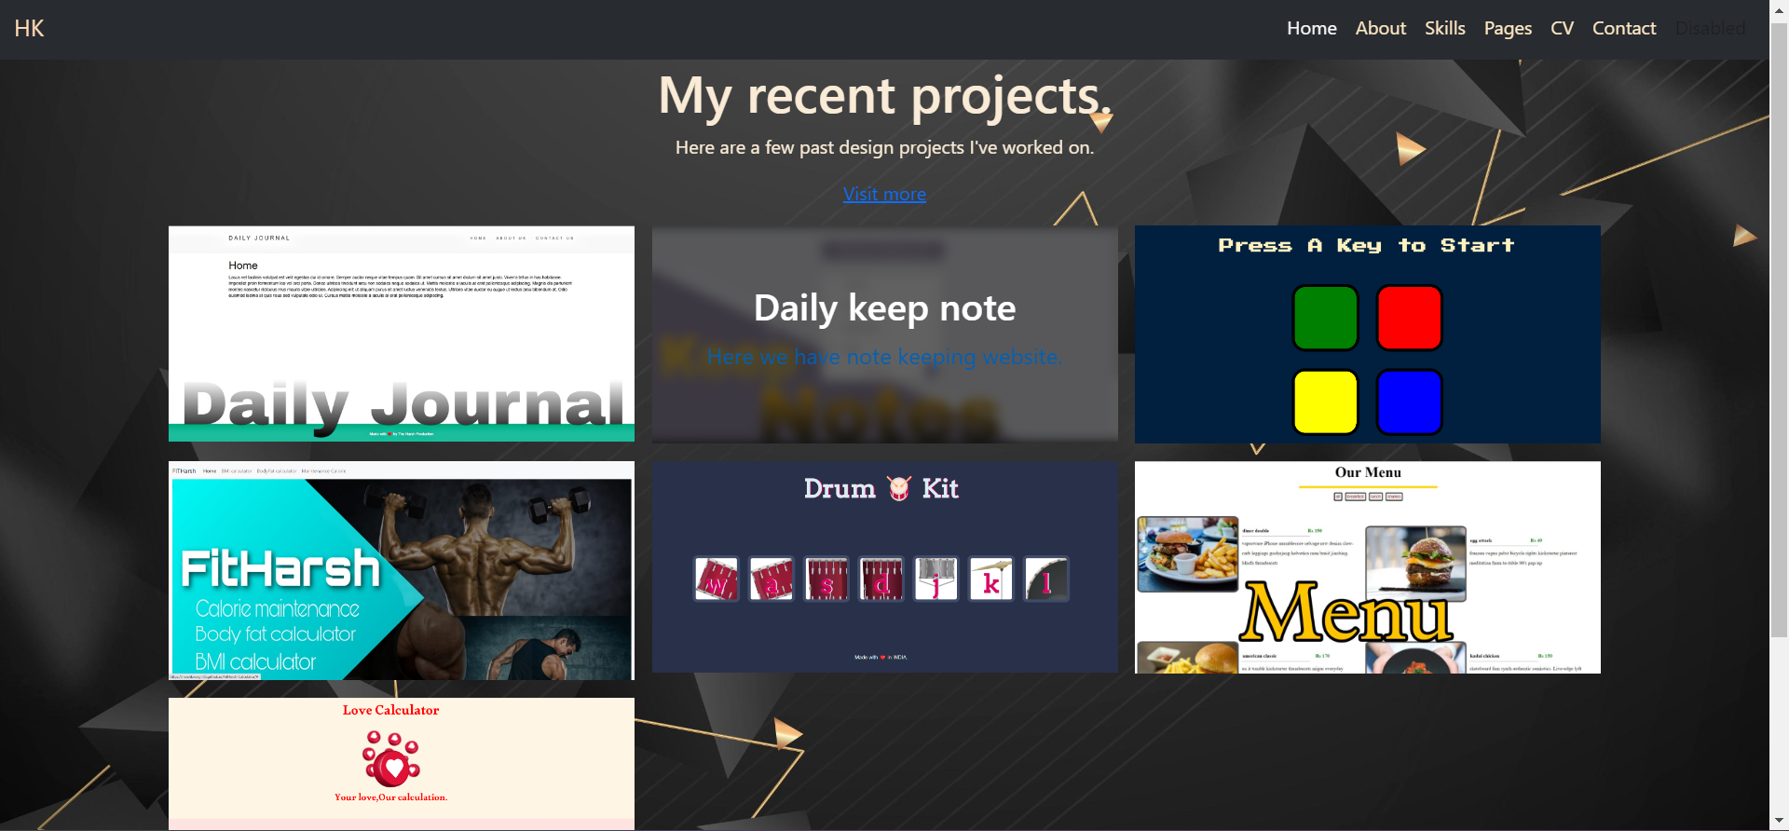Click the 'j' drum icon
1789x831 pixels.
click(x=936, y=579)
